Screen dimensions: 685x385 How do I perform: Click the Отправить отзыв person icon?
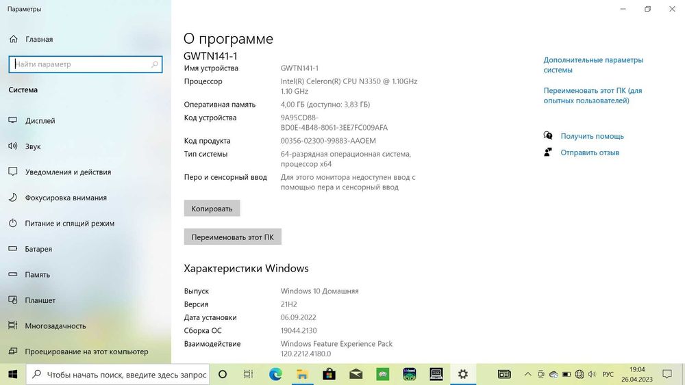point(548,152)
